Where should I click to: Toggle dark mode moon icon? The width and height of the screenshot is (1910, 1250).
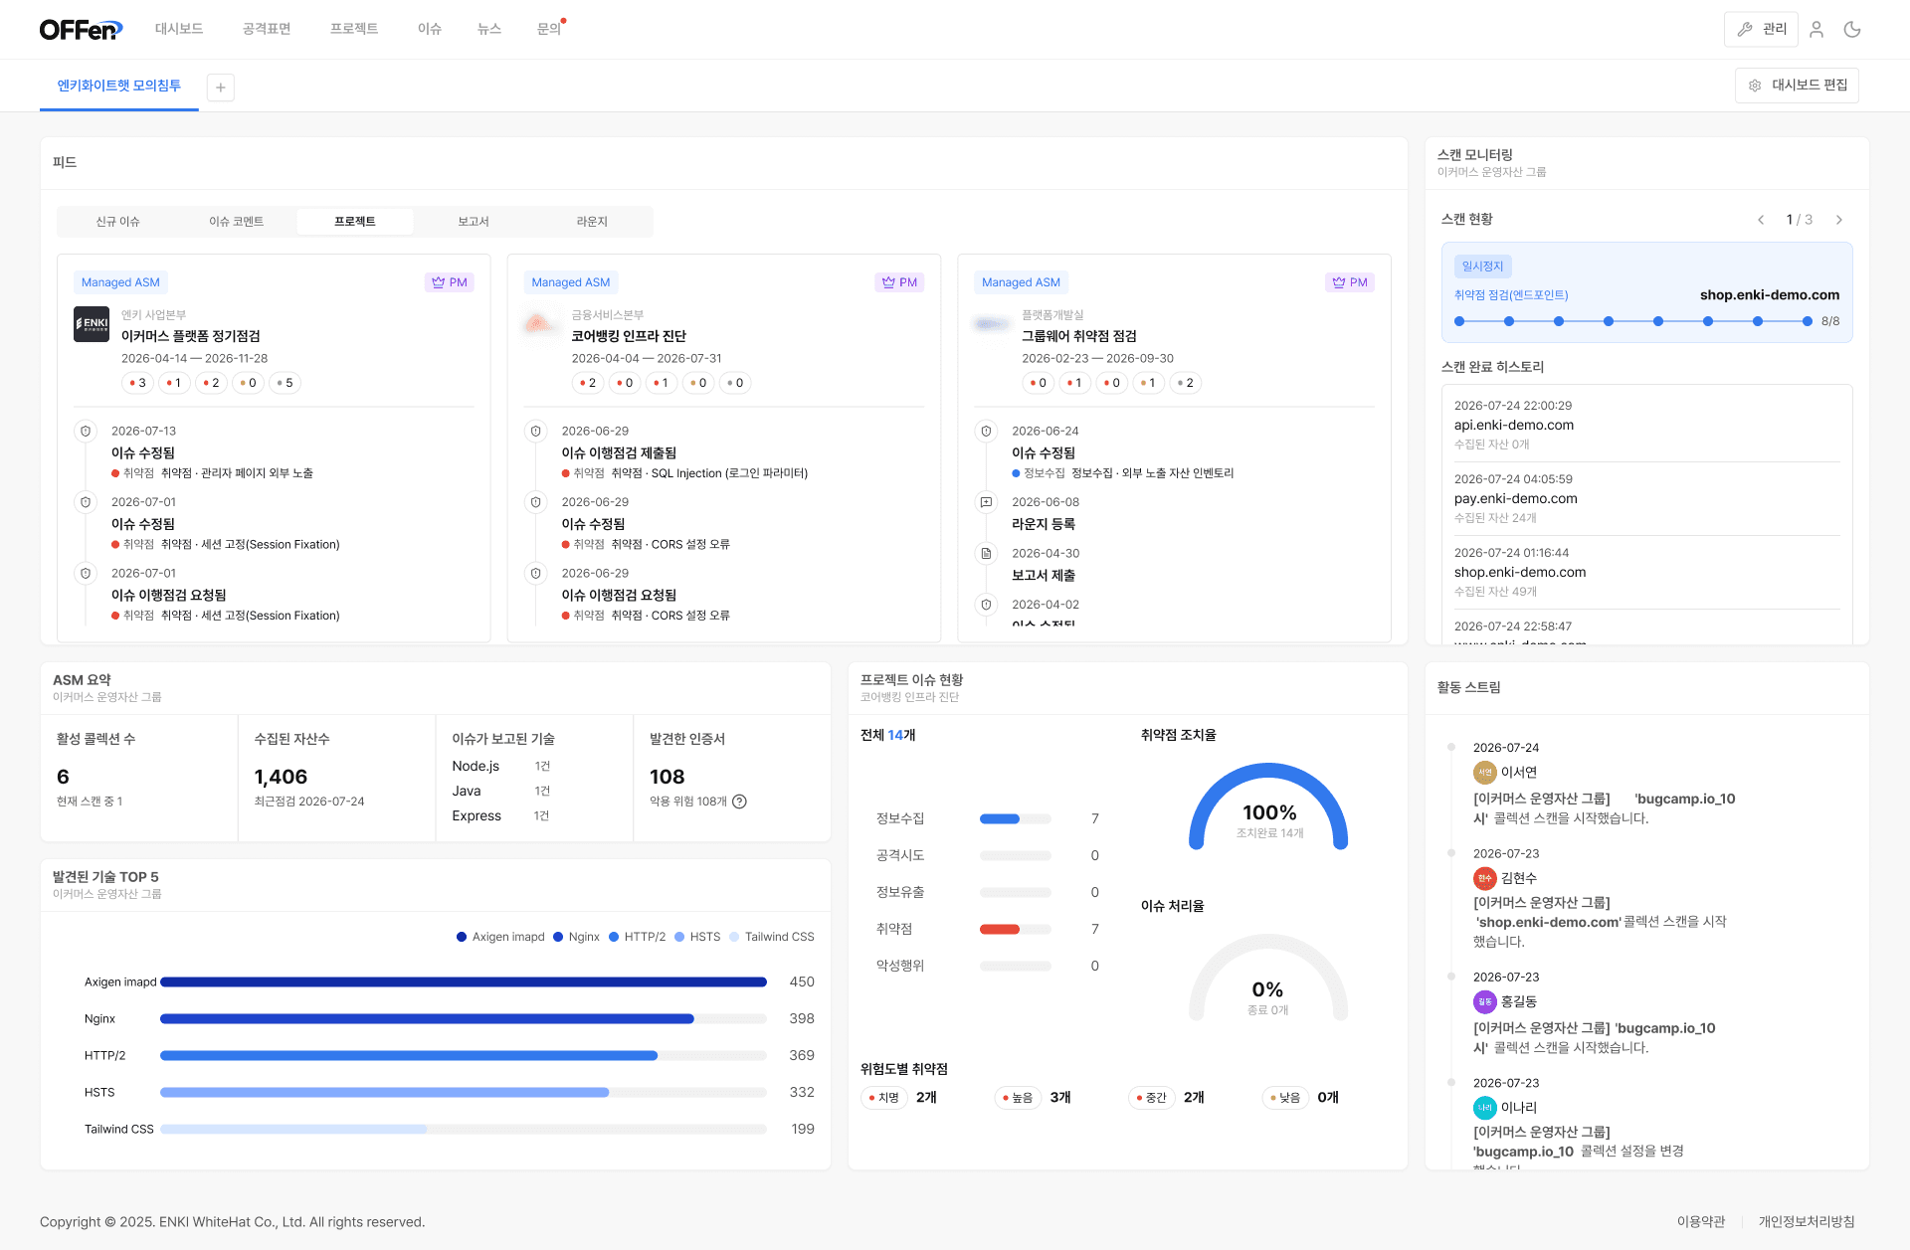coord(1852,30)
